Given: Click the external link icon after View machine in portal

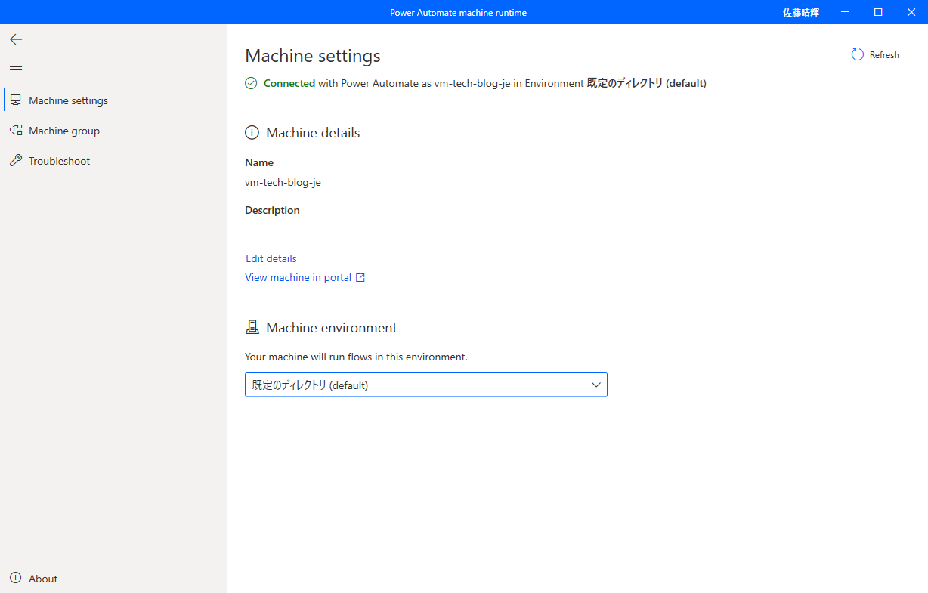Looking at the screenshot, I should tap(360, 277).
